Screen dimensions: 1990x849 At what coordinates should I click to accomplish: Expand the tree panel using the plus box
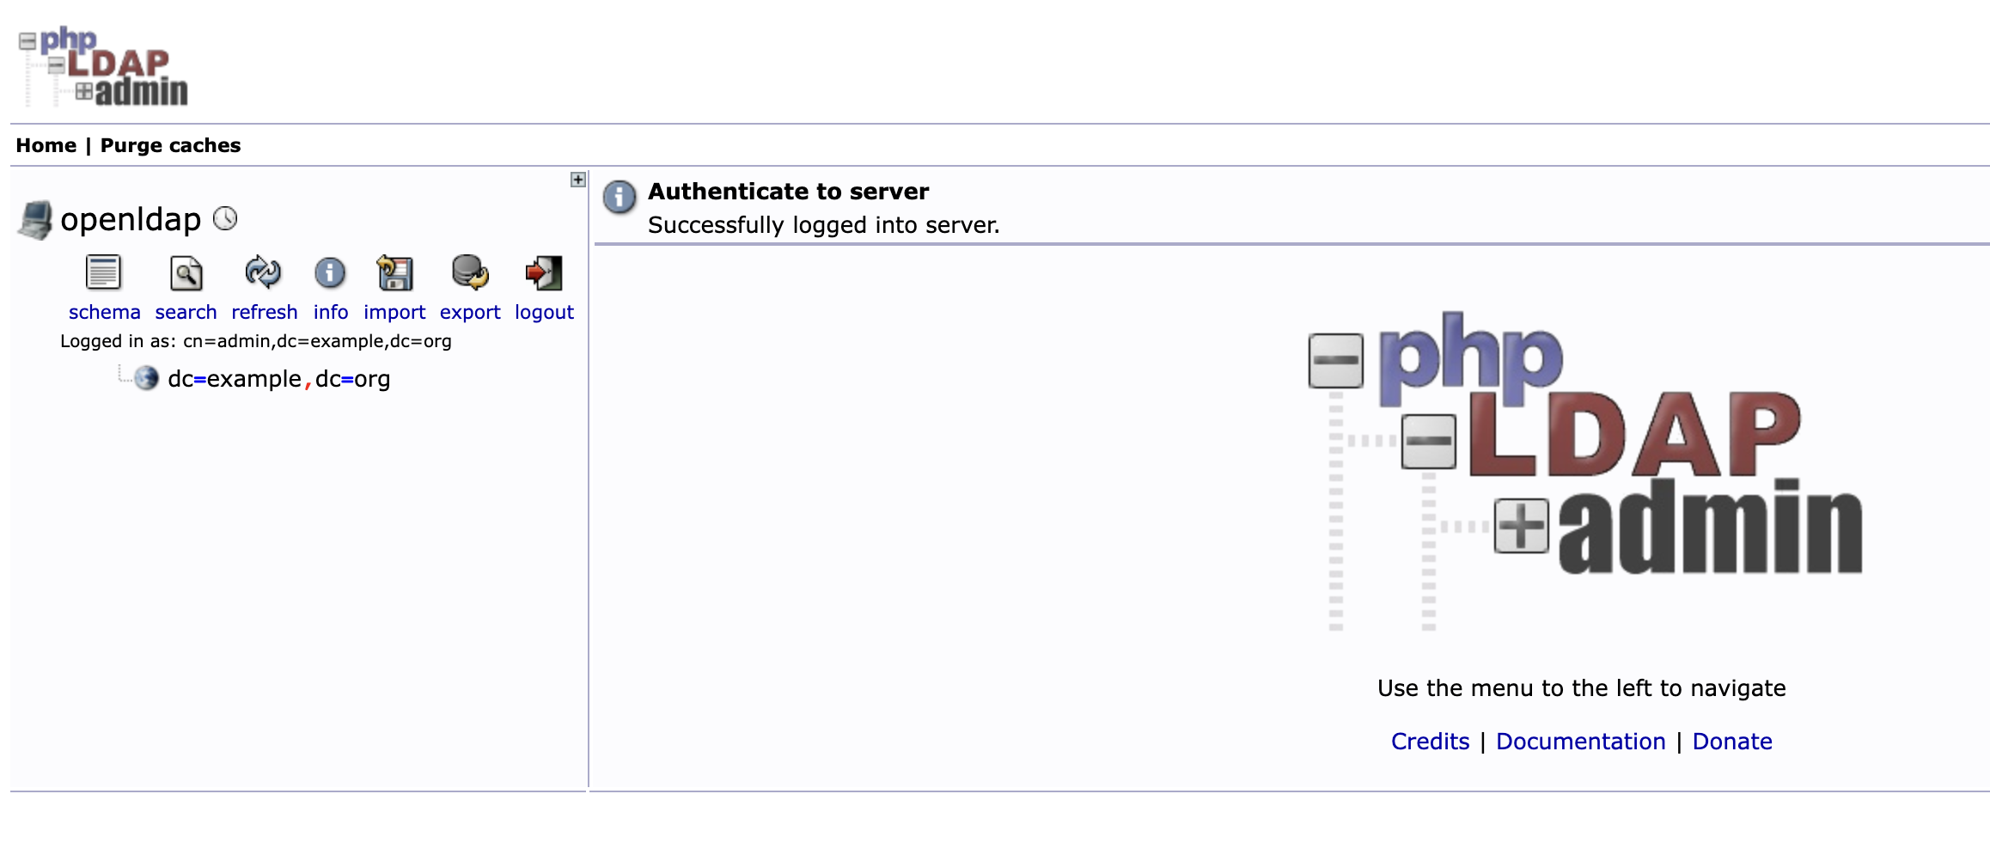(x=578, y=180)
